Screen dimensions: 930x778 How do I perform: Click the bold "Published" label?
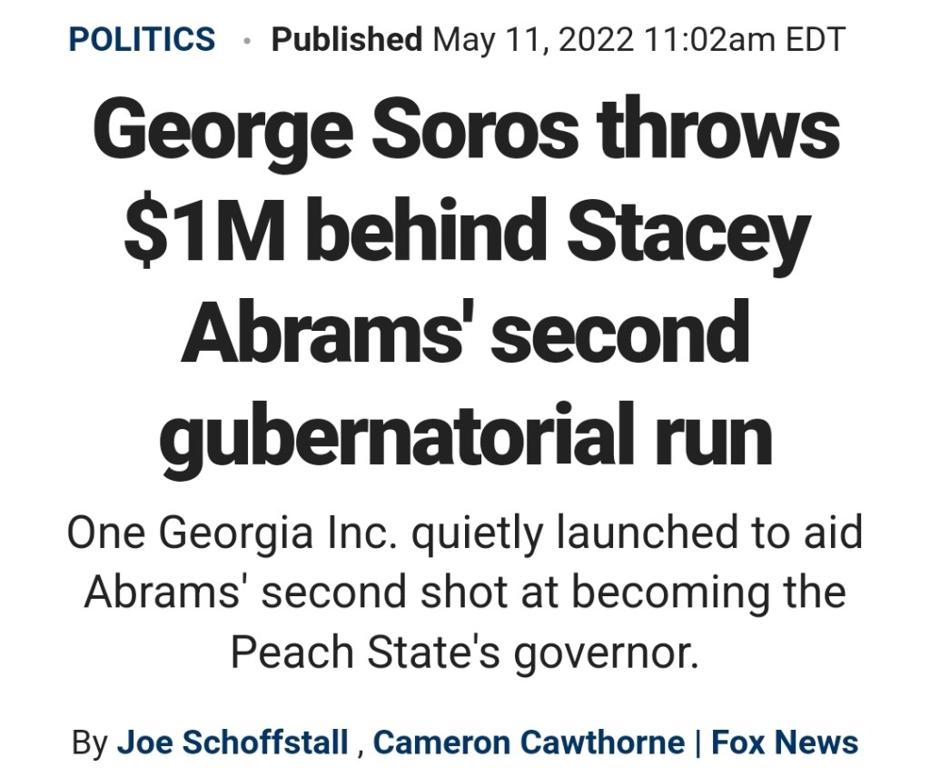(347, 39)
